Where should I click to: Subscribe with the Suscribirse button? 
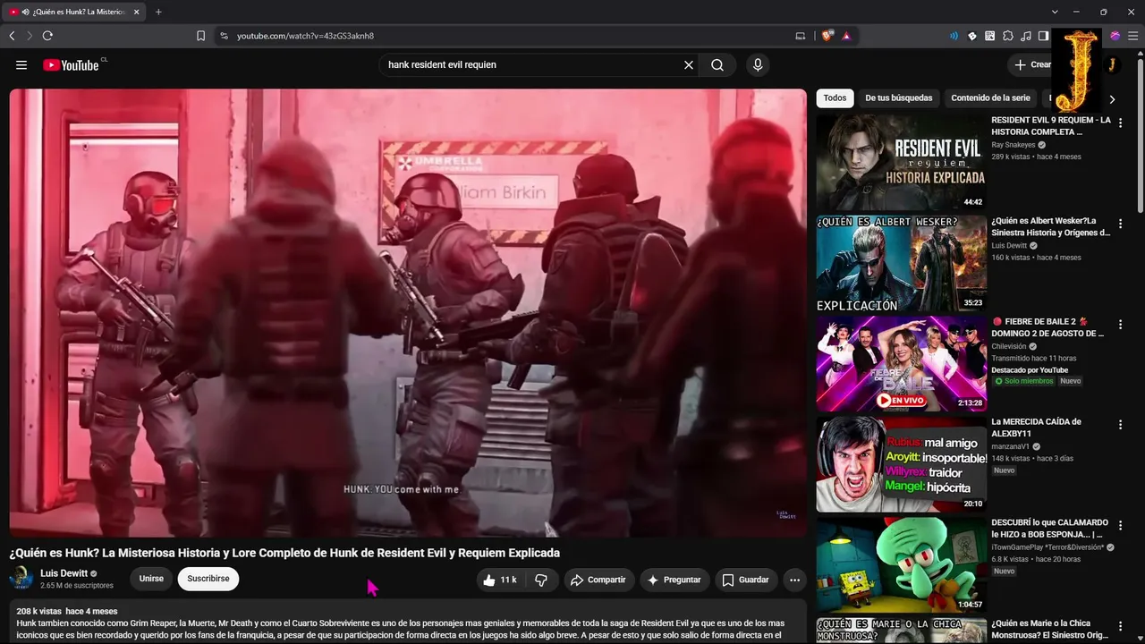[x=208, y=579]
